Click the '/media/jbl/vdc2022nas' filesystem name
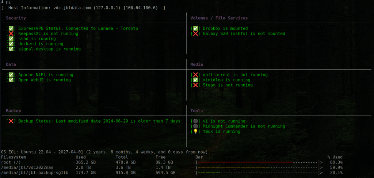The width and height of the screenshot is (374, 178). tap(27, 167)
